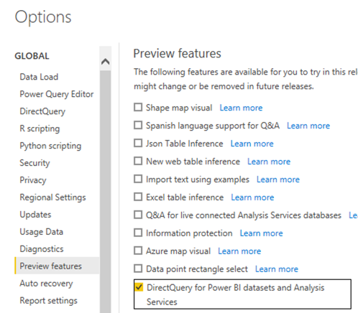The width and height of the screenshot is (358, 313).
Task: Open the Privacy settings page
Action: (x=33, y=180)
